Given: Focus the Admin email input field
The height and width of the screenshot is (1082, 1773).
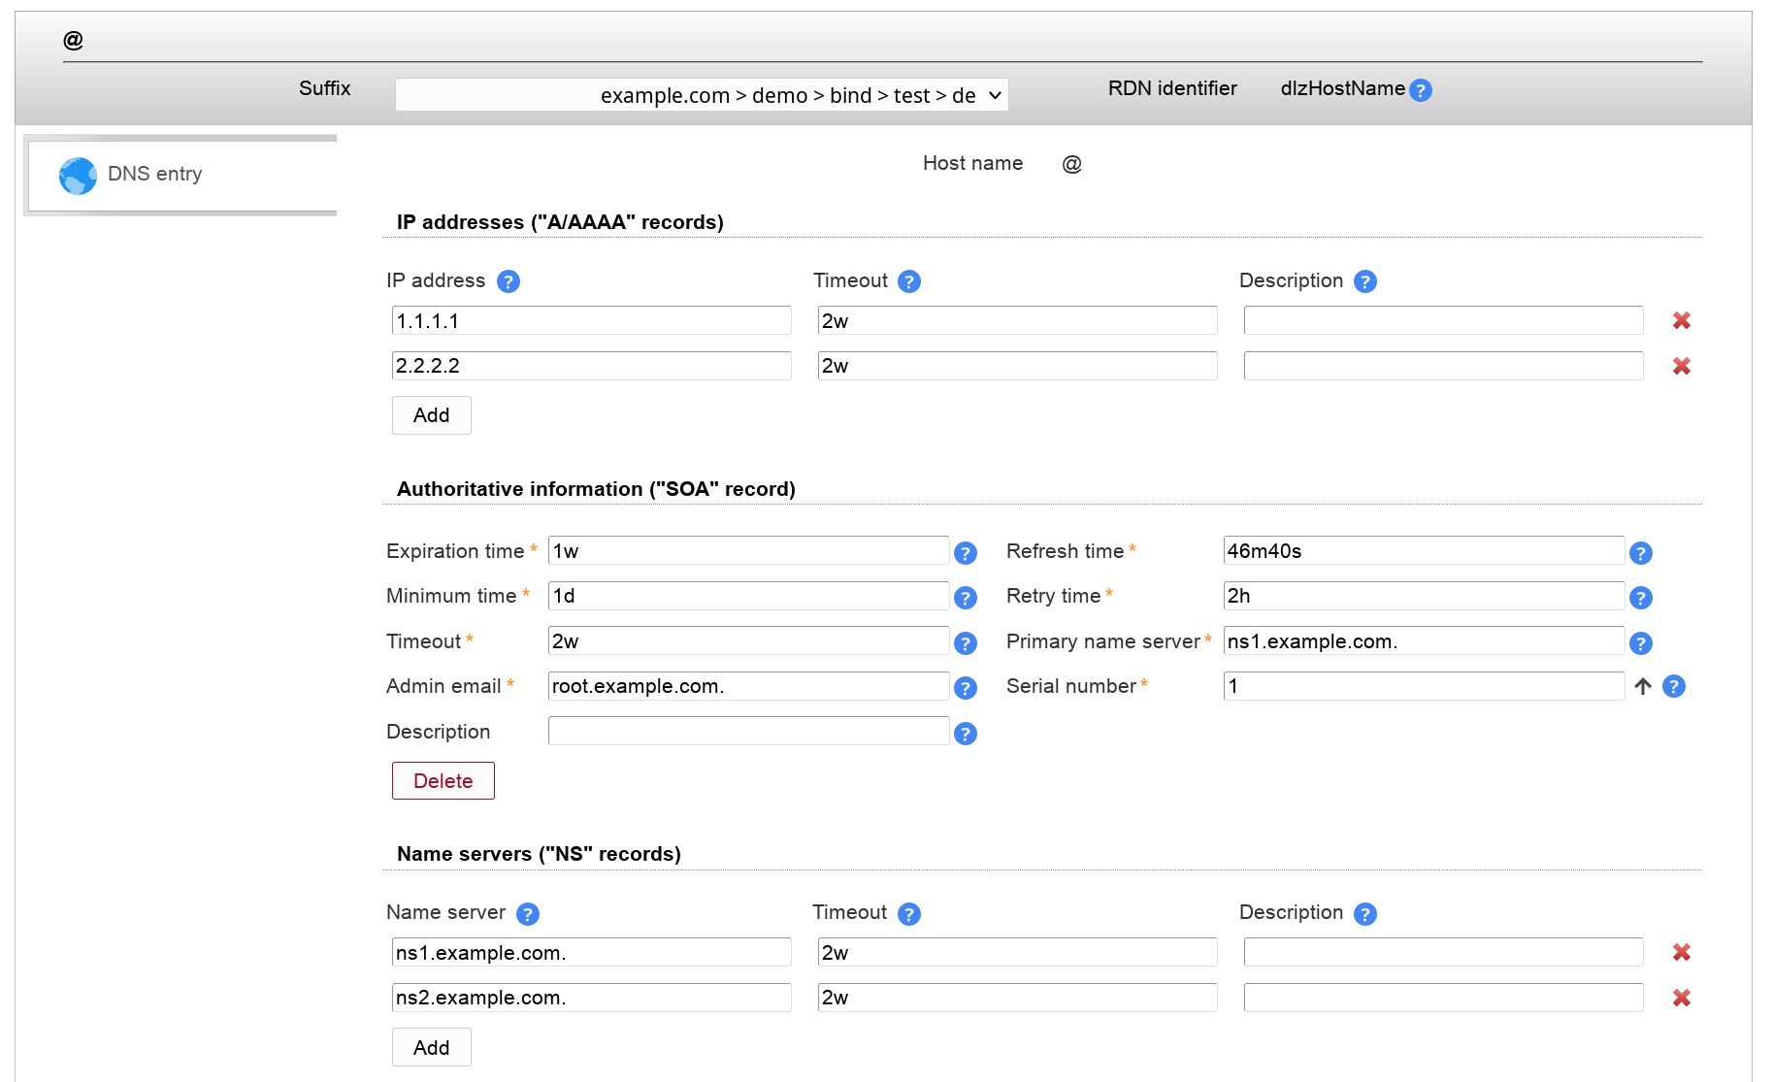Looking at the screenshot, I should (x=747, y=686).
